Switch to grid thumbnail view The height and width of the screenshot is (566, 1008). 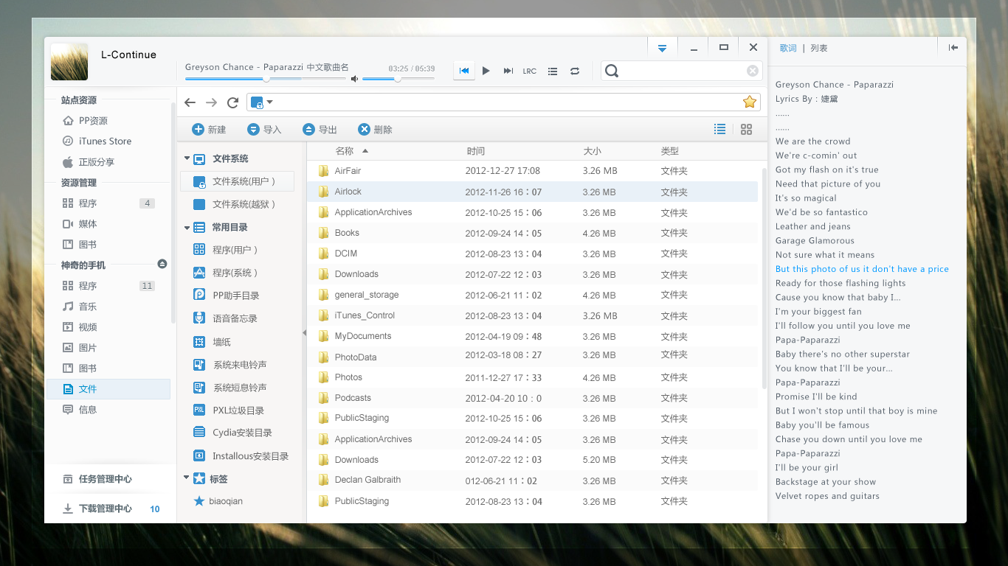(x=746, y=129)
